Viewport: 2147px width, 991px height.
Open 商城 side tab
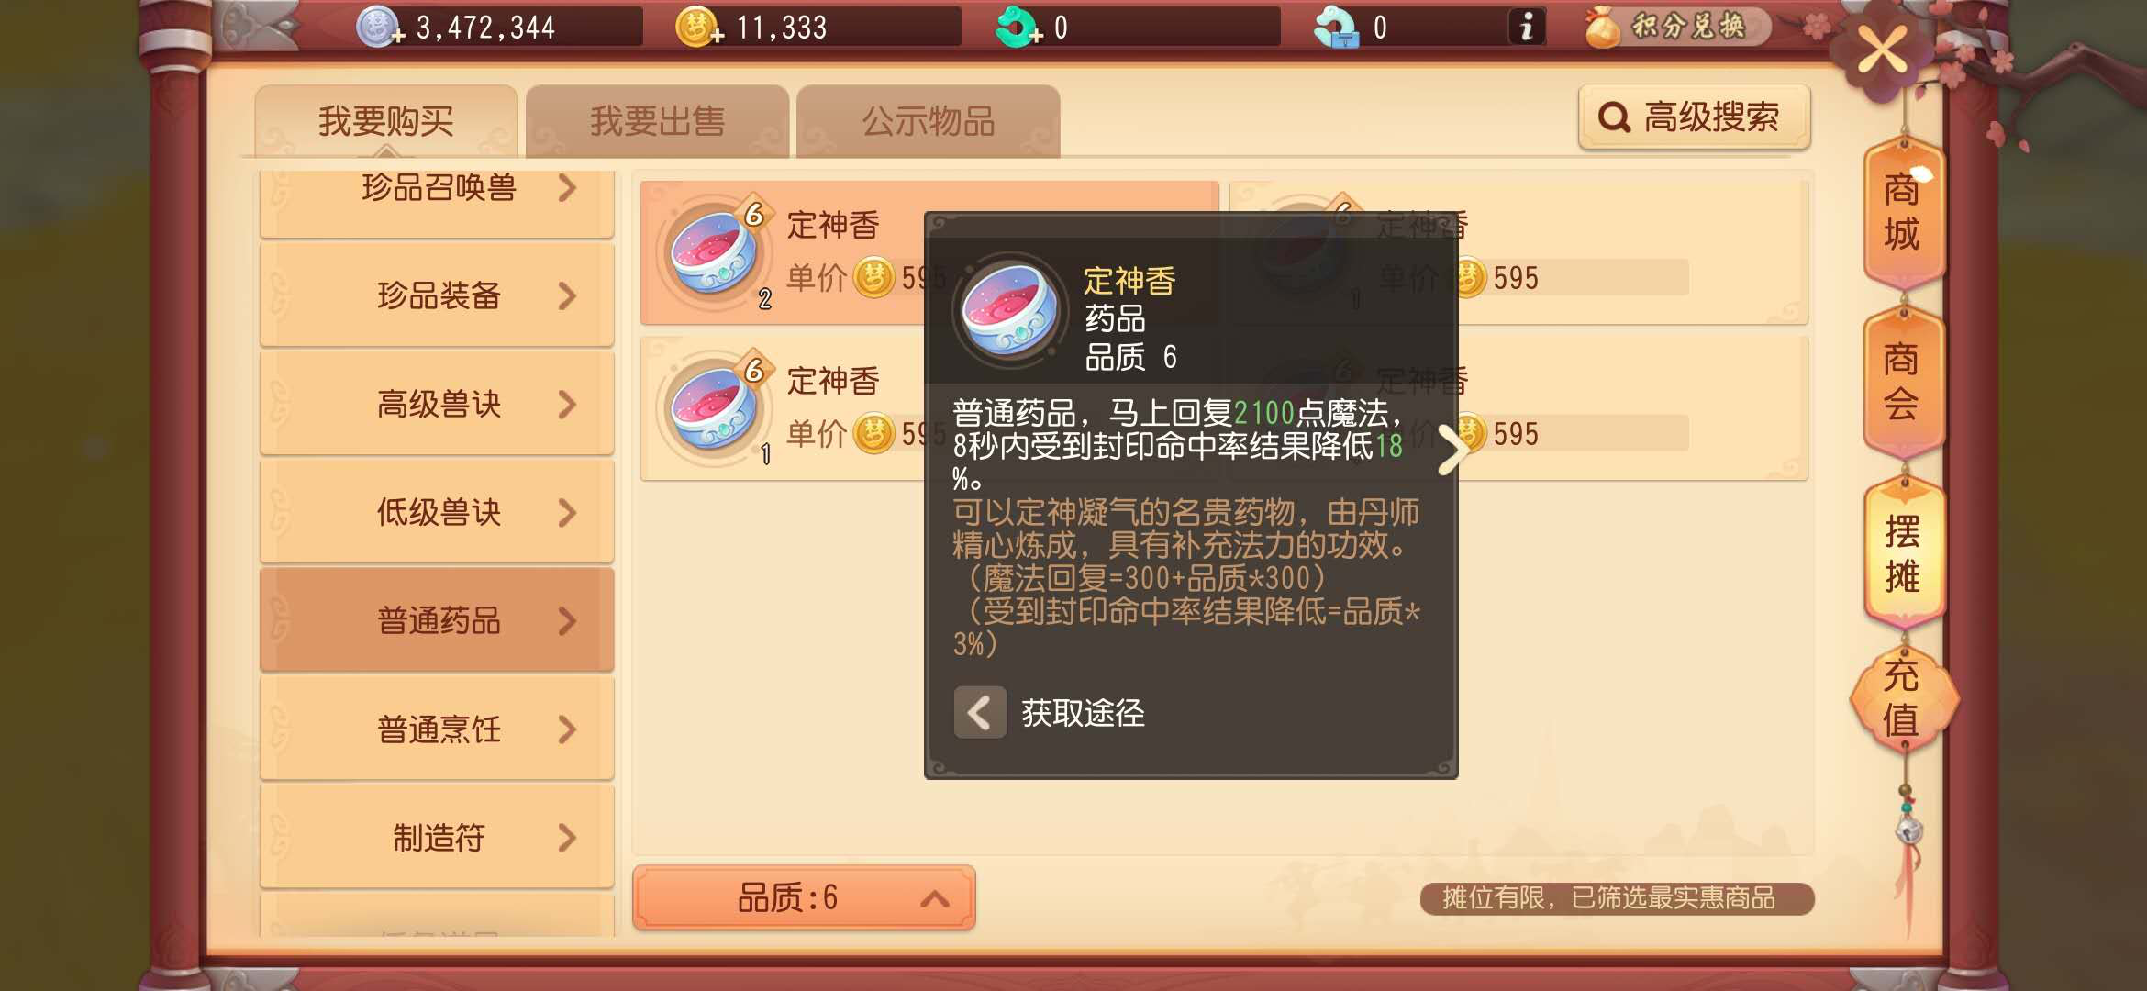point(1902,212)
